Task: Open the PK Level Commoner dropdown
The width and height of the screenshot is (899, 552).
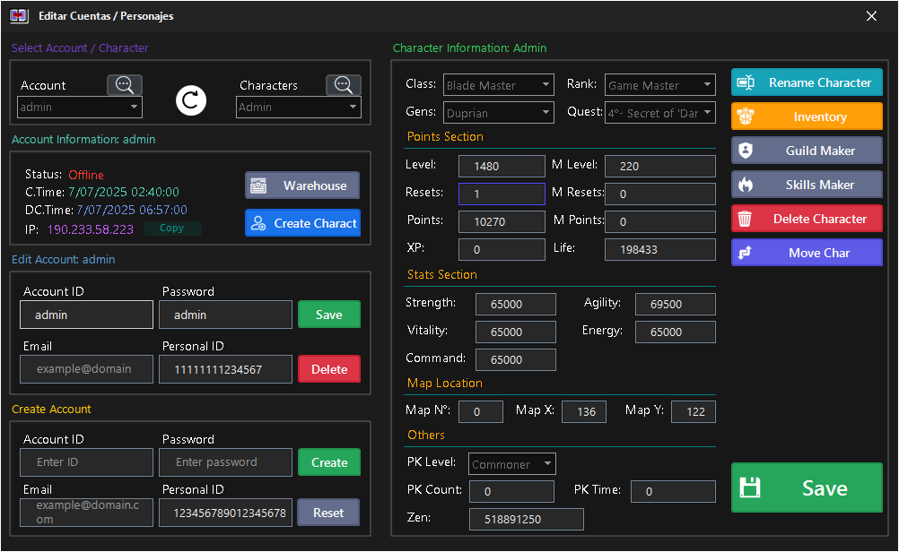Action: coord(511,464)
